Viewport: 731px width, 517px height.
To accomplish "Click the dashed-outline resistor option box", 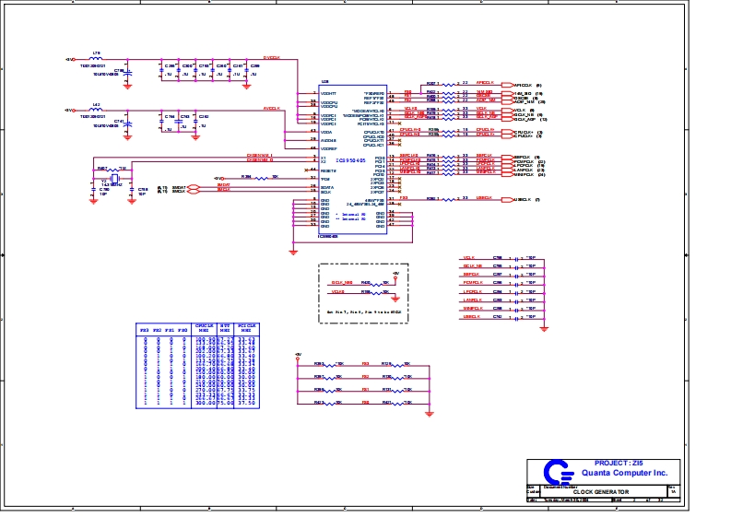I will (364, 291).
